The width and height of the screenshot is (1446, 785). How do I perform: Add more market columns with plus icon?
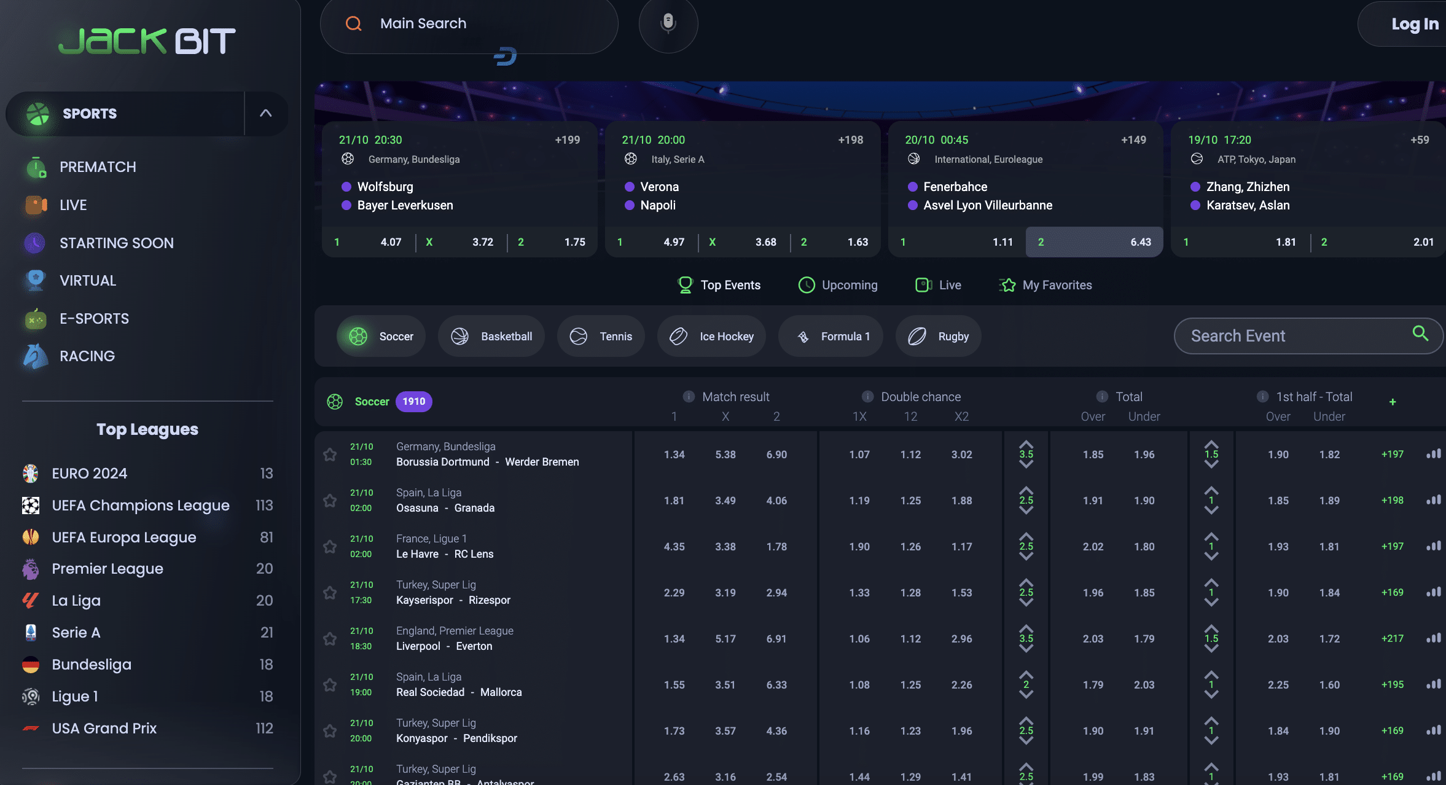tap(1393, 402)
